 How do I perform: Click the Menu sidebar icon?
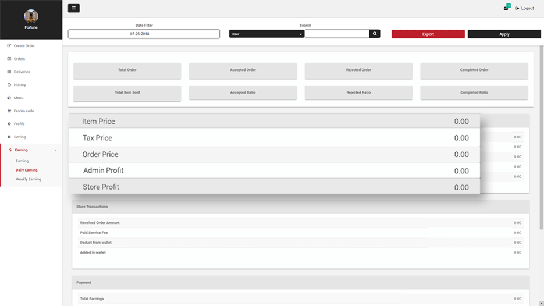pyautogui.click(x=9, y=98)
